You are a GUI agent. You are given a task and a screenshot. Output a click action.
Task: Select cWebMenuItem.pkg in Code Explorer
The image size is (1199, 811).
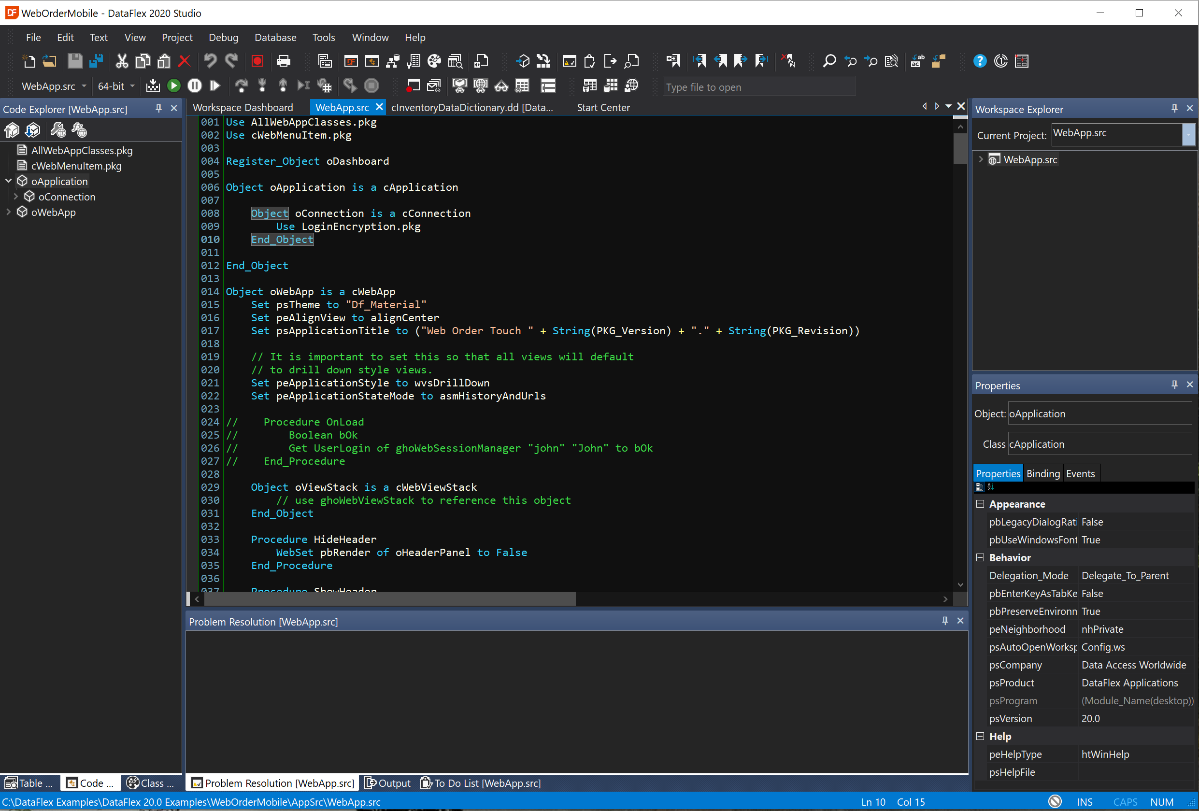click(x=76, y=166)
